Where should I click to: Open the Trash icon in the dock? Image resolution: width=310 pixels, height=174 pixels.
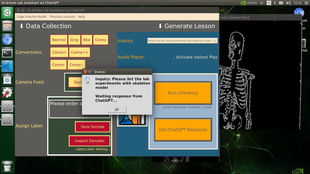tap(7, 167)
